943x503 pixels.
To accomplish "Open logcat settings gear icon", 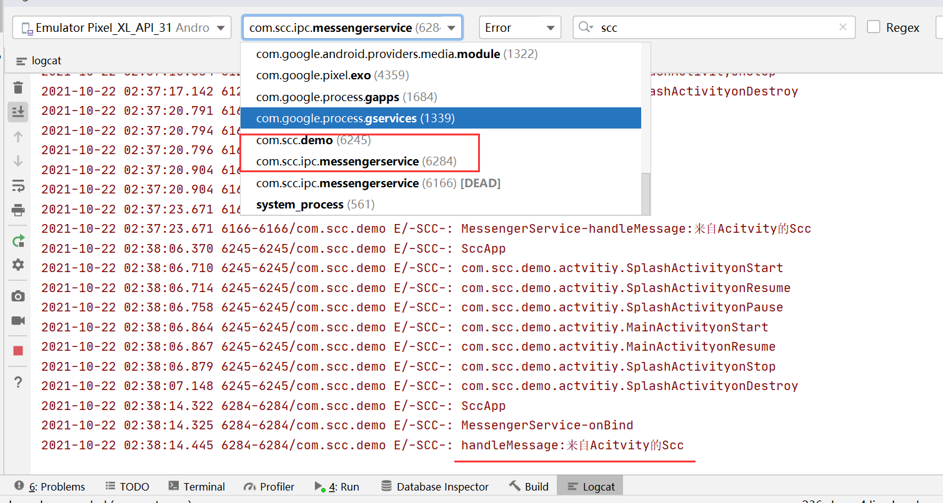I will [x=18, y=265].
